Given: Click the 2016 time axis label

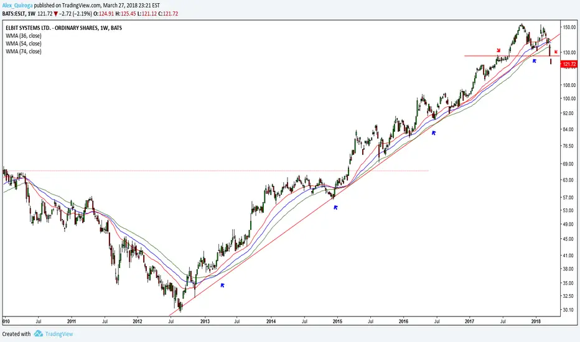Looking at the screenshot, I should (403, 321).
